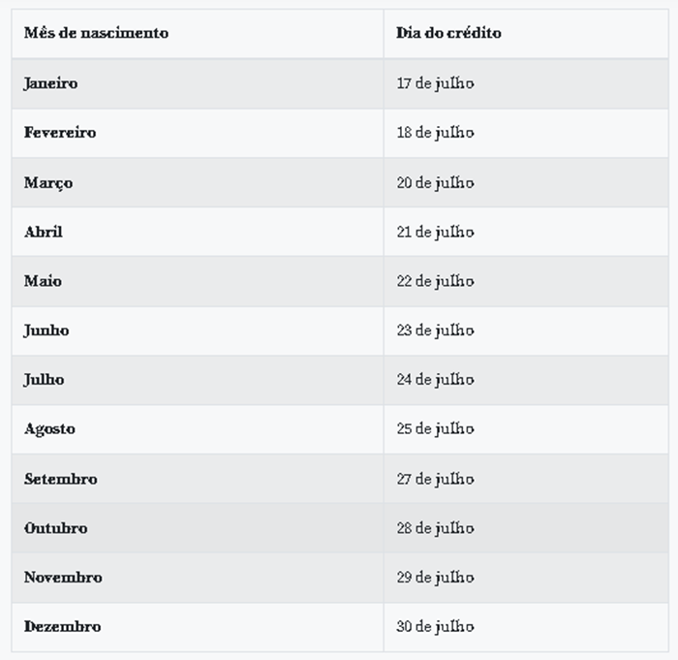
Task: Select the Fevereiro month cell
Action: (x=60, y=133)
